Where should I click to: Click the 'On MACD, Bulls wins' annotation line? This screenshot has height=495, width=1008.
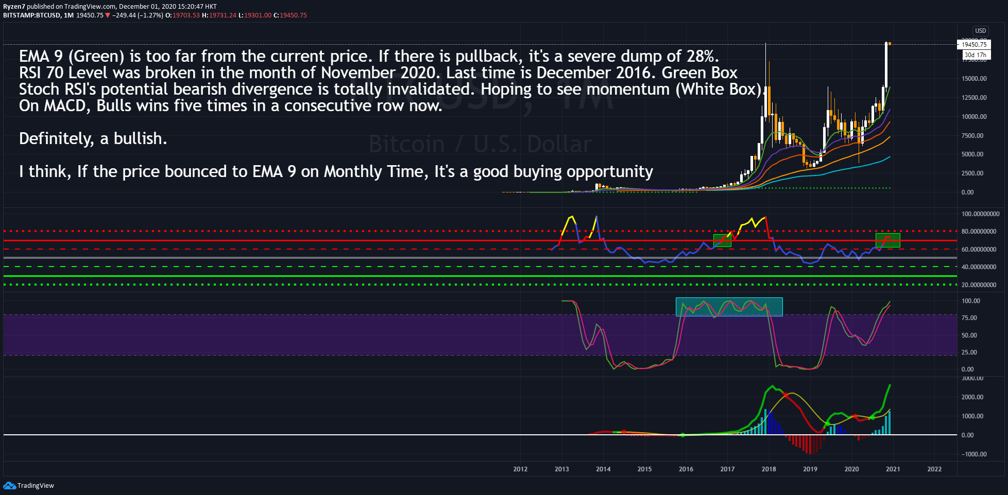tap(231, 105)
